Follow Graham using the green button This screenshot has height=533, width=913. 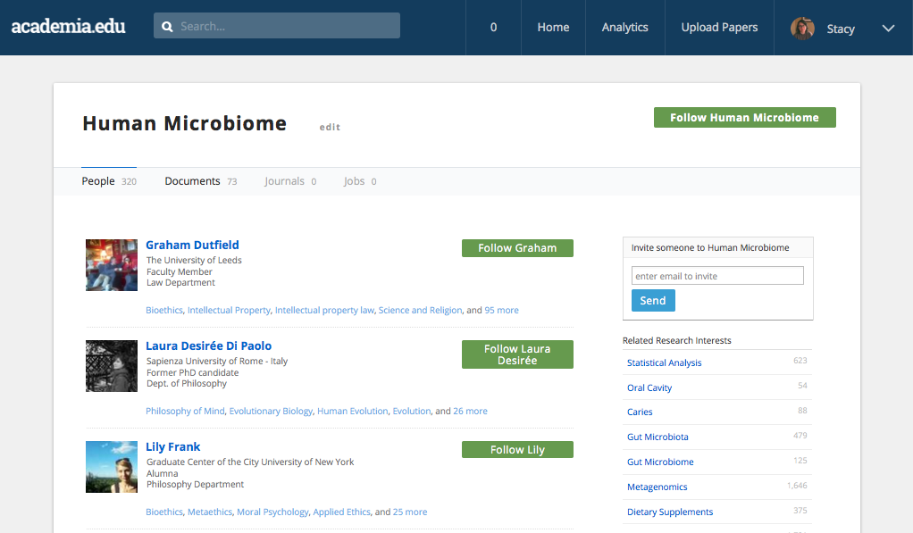pyautogui.click(x=517, y=248)
